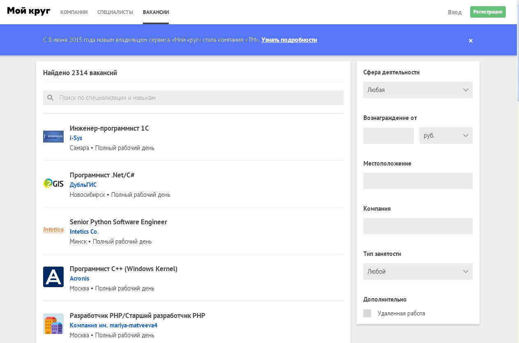The image size is (519, 343).
Task: Click the Вход login link
Action: (455, 12)
